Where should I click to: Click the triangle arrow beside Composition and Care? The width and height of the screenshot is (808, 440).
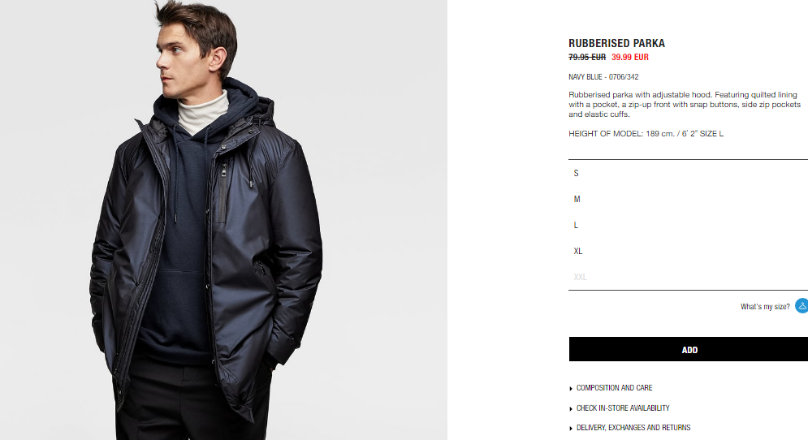571,389
